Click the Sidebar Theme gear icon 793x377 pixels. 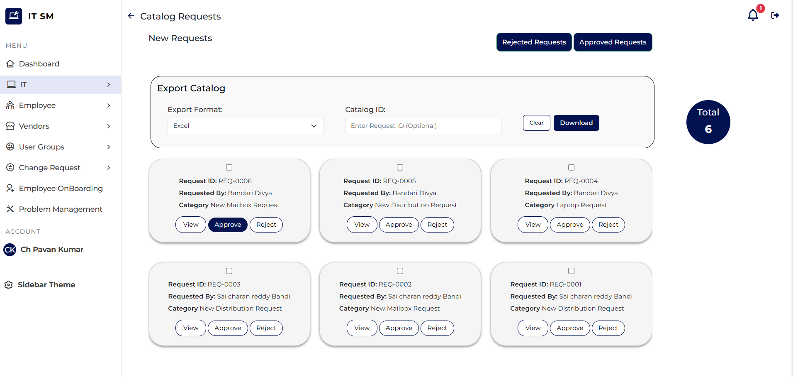click(9, 285)
